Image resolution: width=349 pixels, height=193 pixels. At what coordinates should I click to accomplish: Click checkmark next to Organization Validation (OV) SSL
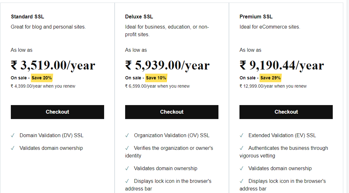127,136
